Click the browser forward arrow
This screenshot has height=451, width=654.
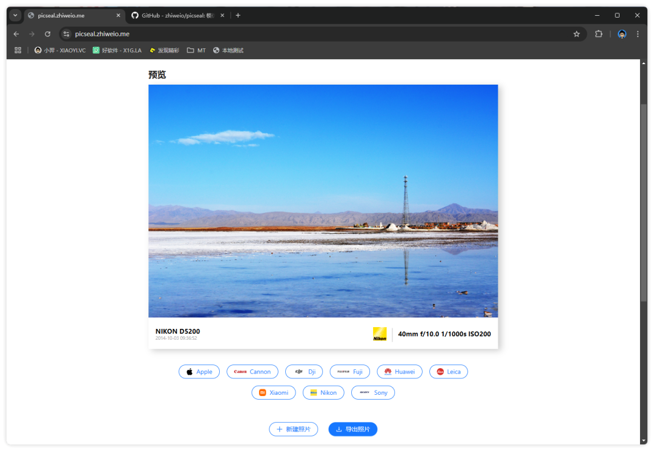(31, 34)
